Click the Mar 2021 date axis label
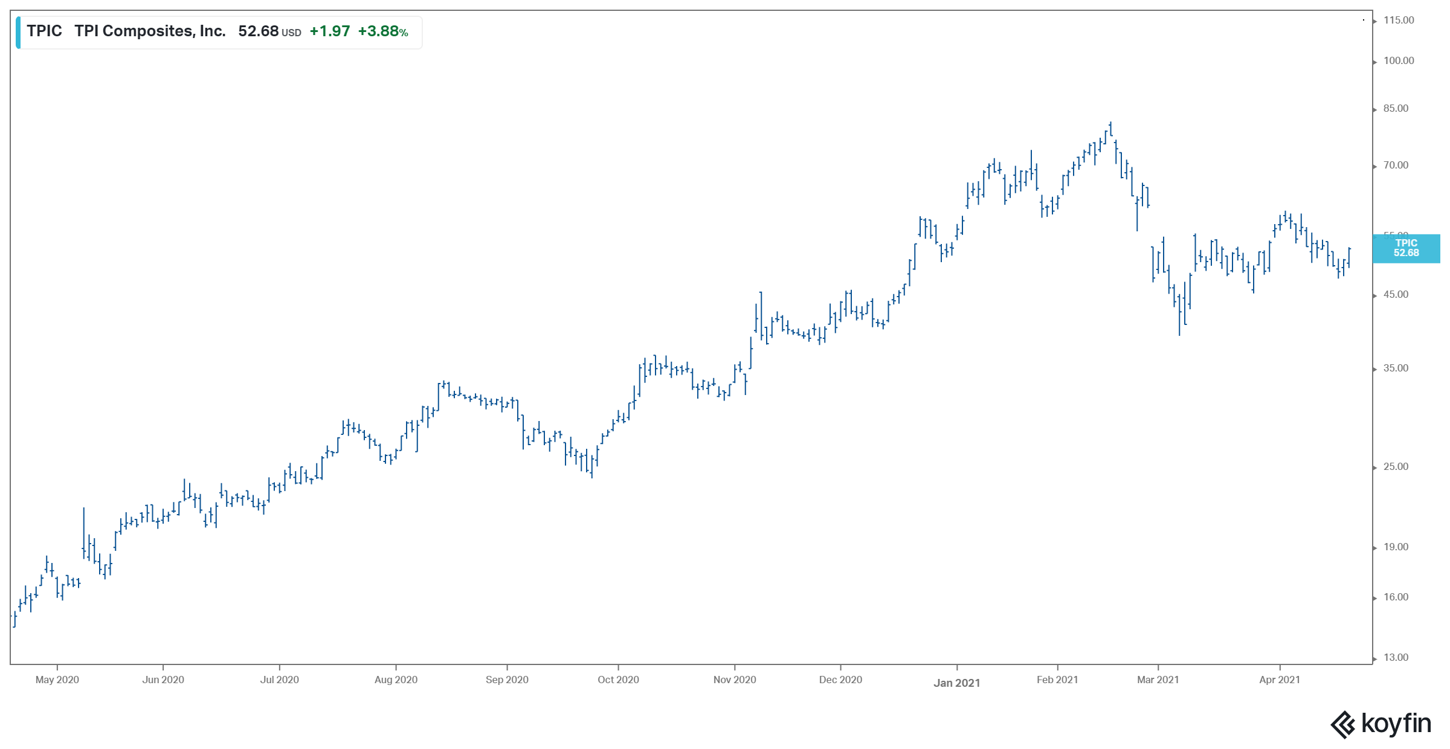This screenshot has width=1450, height=749. tap(1158, 680)
